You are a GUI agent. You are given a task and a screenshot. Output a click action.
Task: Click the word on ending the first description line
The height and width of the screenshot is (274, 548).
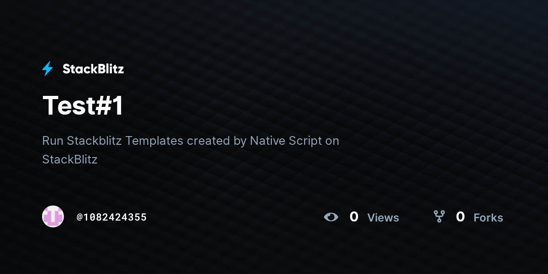(x=332, y=141)
